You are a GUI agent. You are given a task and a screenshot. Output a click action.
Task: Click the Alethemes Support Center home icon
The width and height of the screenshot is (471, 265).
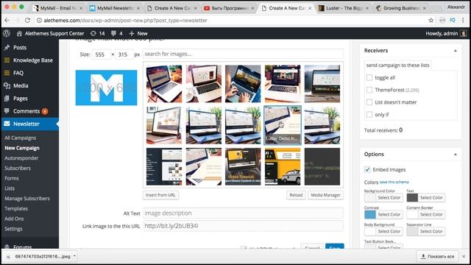pyautogui.click(x=19, y=33)
